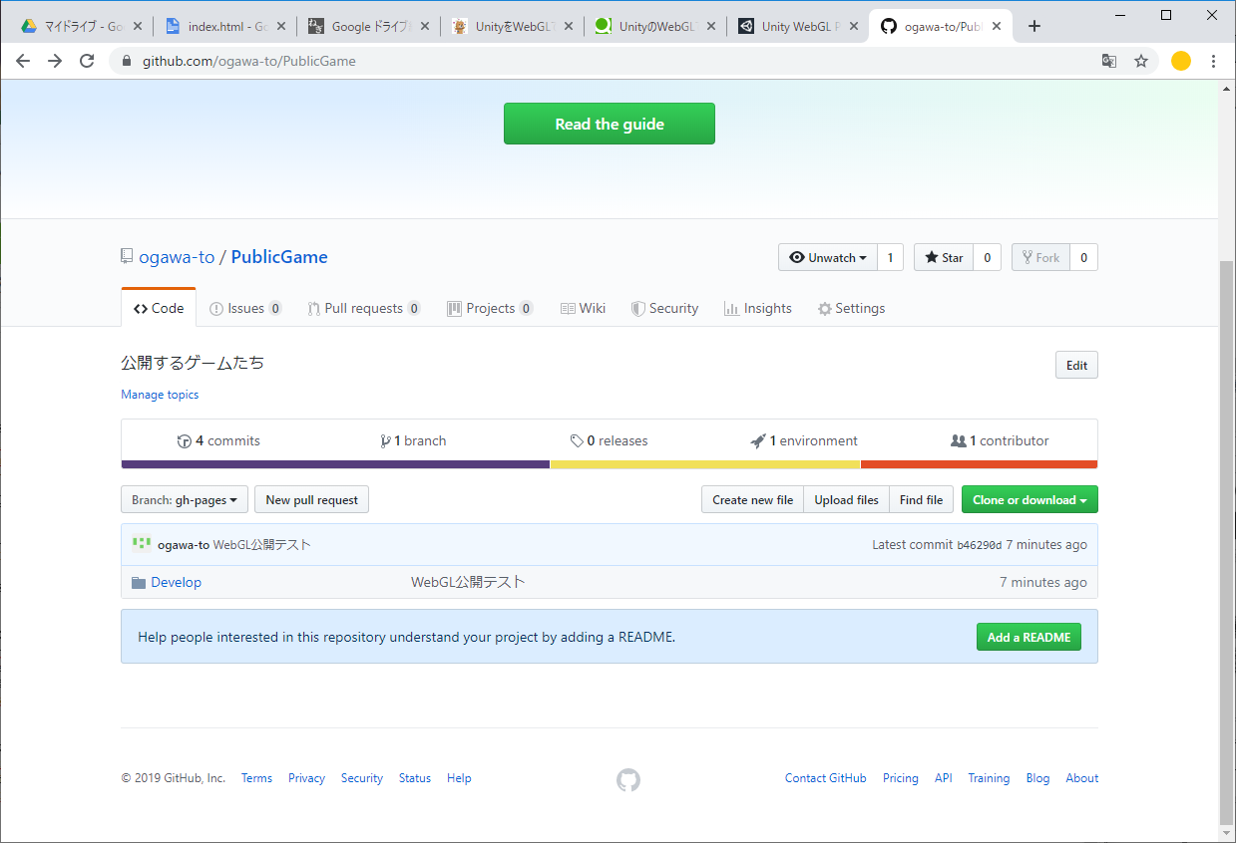The height and width of the screenshot is (843, 1236).
Task: View the 4 commits
Action: [x=218, y=440]
